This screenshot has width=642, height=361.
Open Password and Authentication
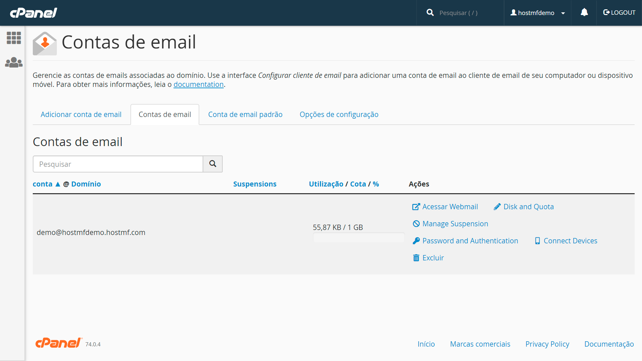tap(465, 241)
